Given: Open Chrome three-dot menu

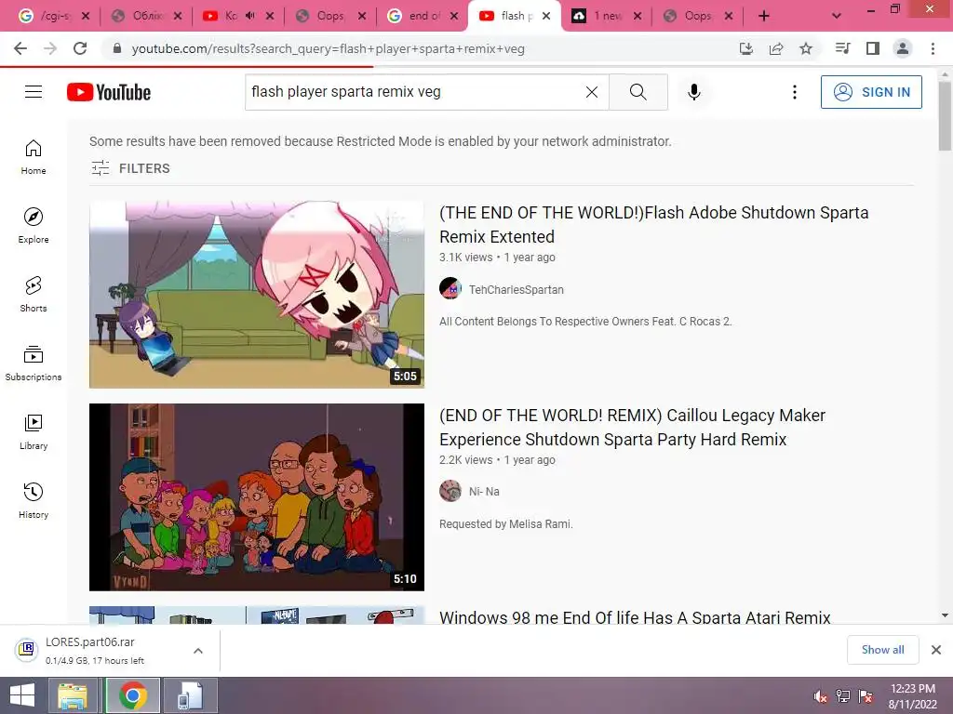Looking at the screenshot, I should pos(933,48).
